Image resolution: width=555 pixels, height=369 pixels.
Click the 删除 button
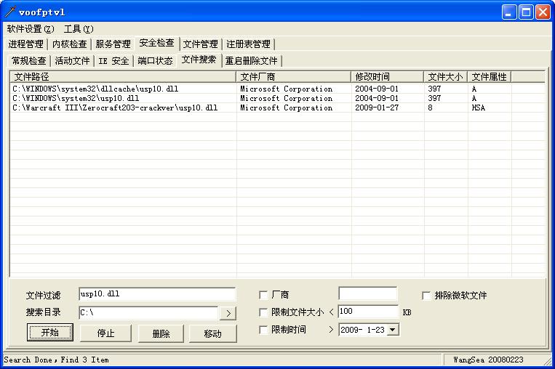[x=161, y=333]
